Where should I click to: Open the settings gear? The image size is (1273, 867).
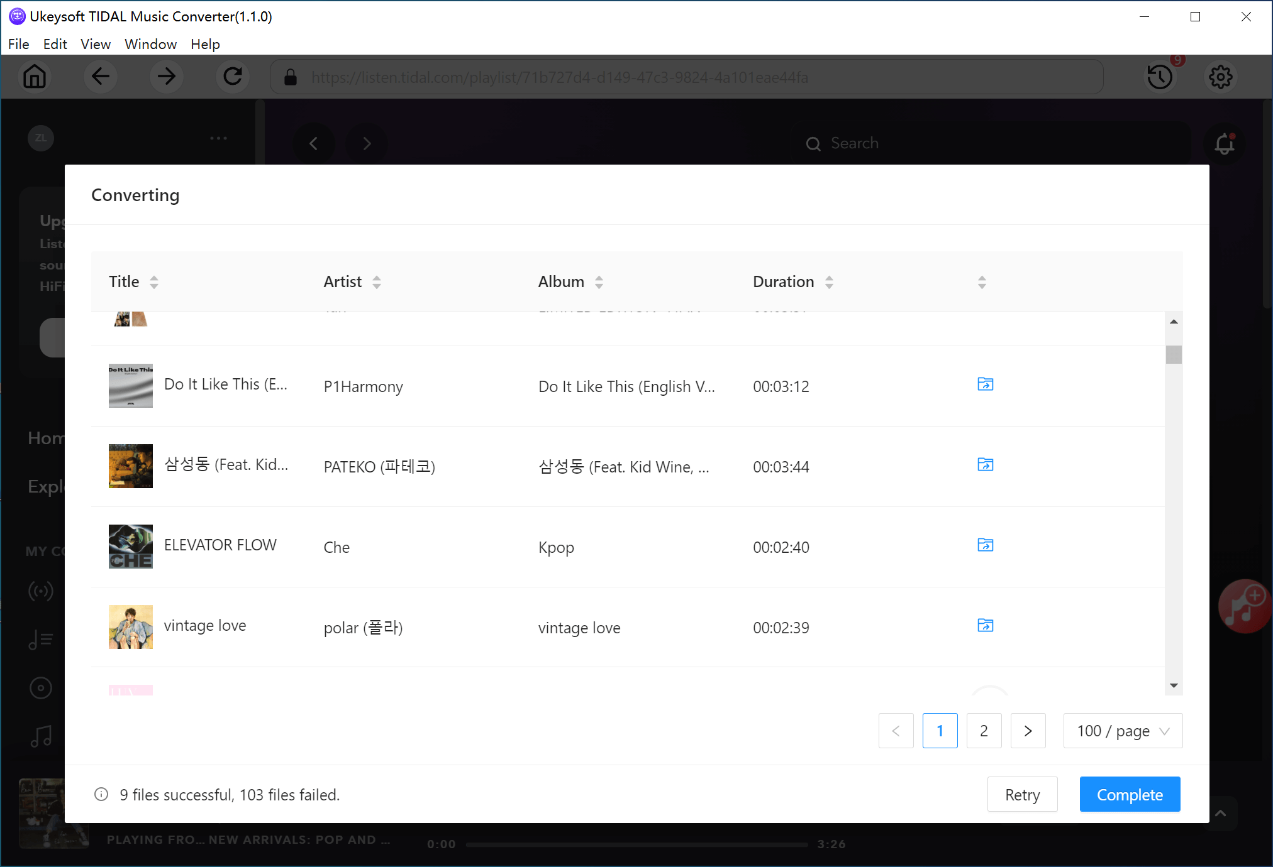(1220, 77)
